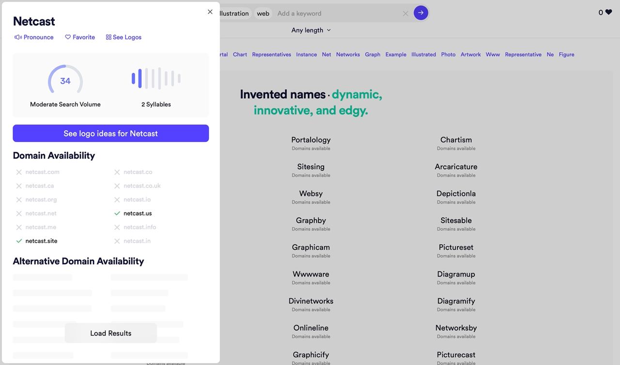Open See Logos grid icon
Screen dimensions: 620x365
click(x=108, y=37)
